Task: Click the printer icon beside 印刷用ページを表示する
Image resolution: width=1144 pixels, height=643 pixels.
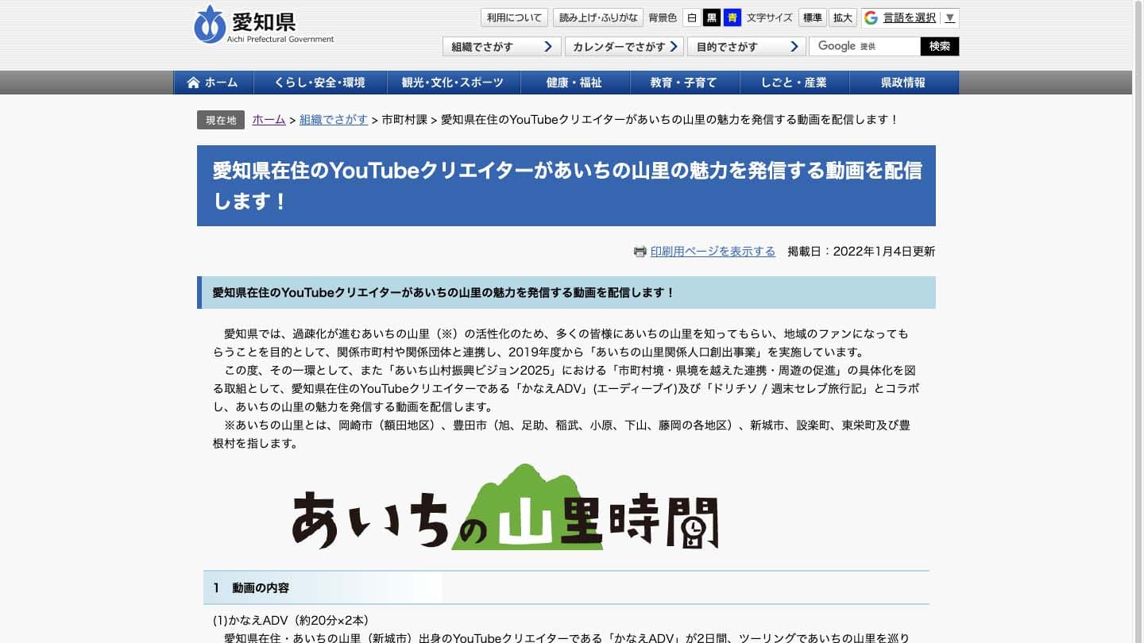Action: [640, 251]
